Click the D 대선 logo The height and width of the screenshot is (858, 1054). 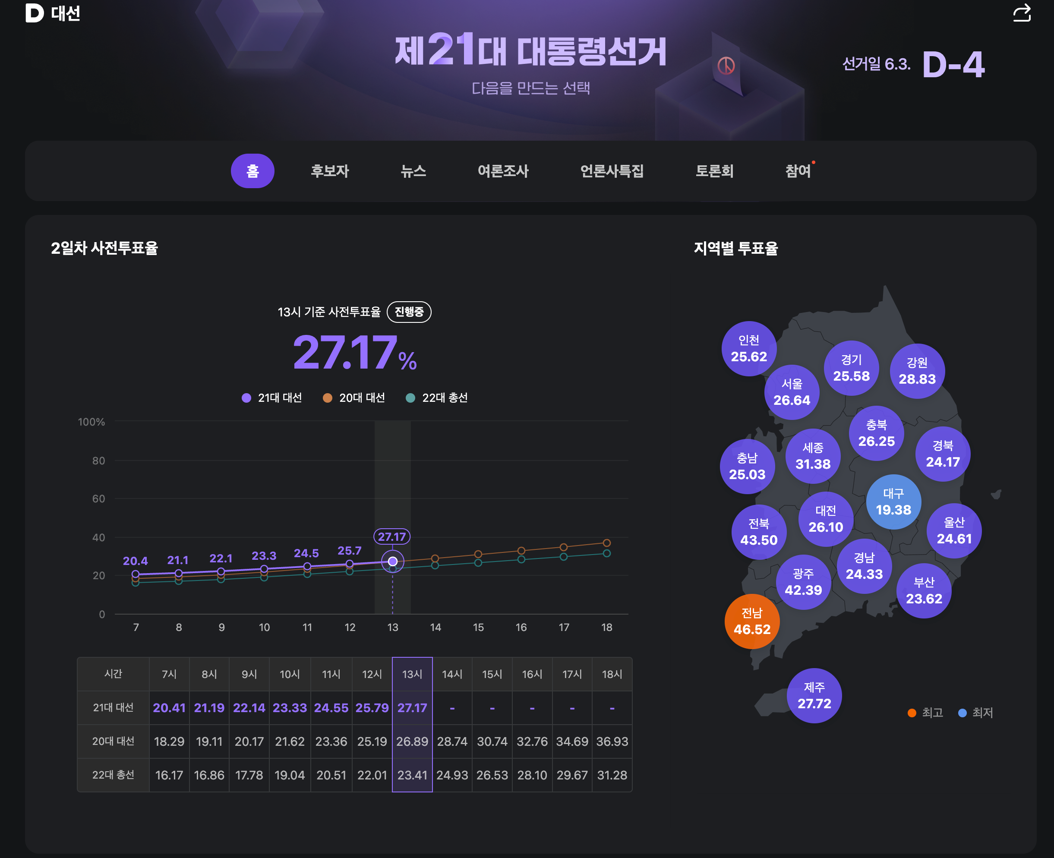click(52, 14)
